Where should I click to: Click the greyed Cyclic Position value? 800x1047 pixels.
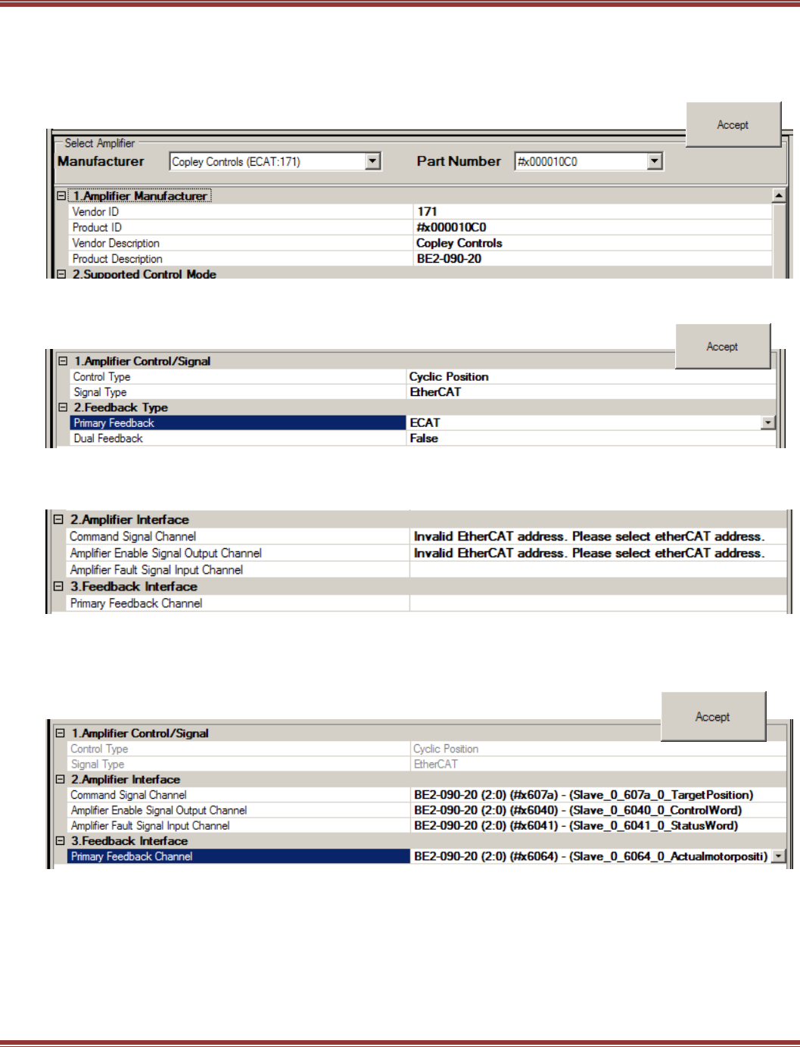[x=446, y=748]
